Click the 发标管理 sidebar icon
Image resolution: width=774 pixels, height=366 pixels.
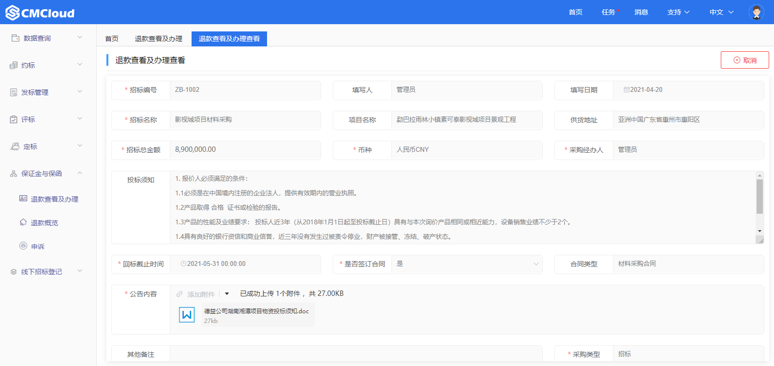[x=14, y=92]
